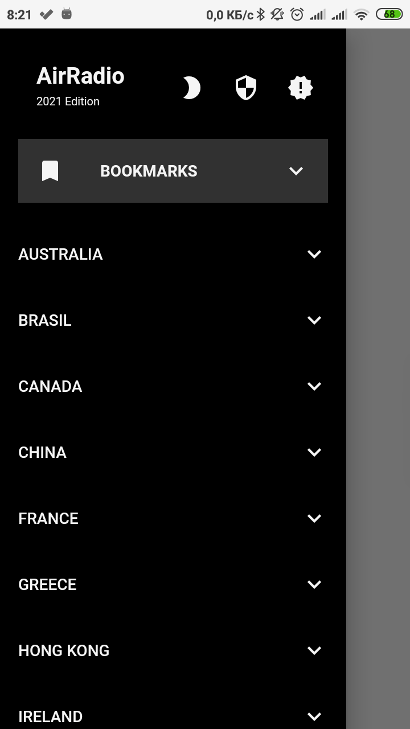
Task: Expand the Ireland chevron arrow
Action: point(314,716)
